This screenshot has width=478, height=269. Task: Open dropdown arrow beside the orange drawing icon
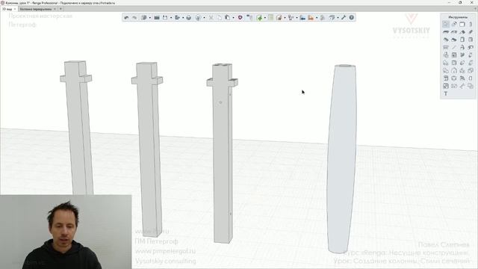[317, 18]
